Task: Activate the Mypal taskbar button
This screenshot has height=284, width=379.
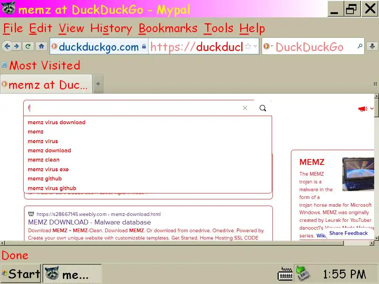Action: coord(72,274)
